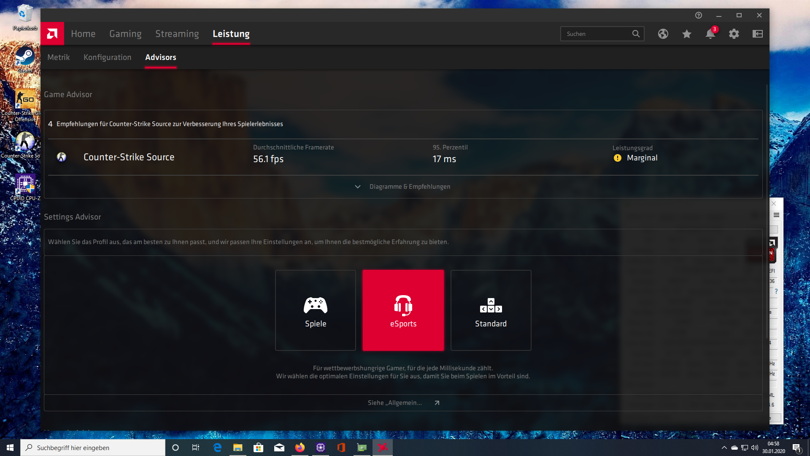Open the web browser globe icon

pos(663,34)
